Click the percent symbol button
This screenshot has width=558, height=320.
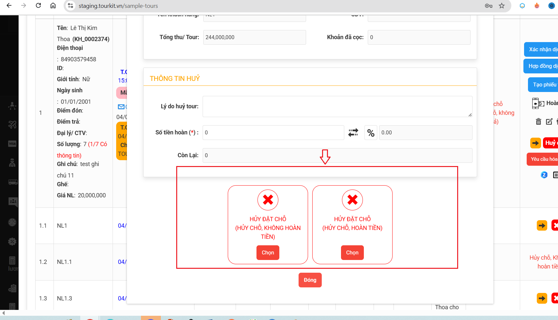tap(371, 133)
